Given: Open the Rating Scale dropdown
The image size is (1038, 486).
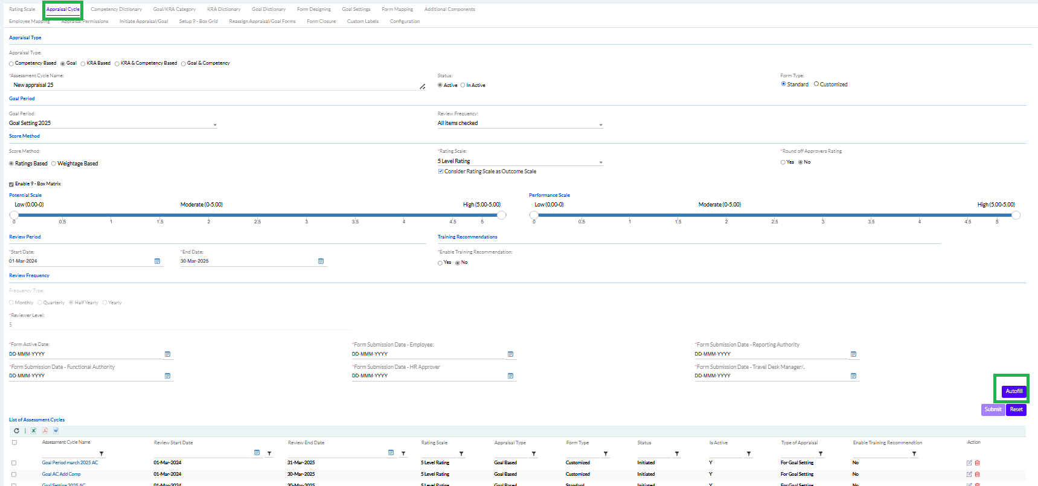Looking at the screenshot, I should (600, 162).
